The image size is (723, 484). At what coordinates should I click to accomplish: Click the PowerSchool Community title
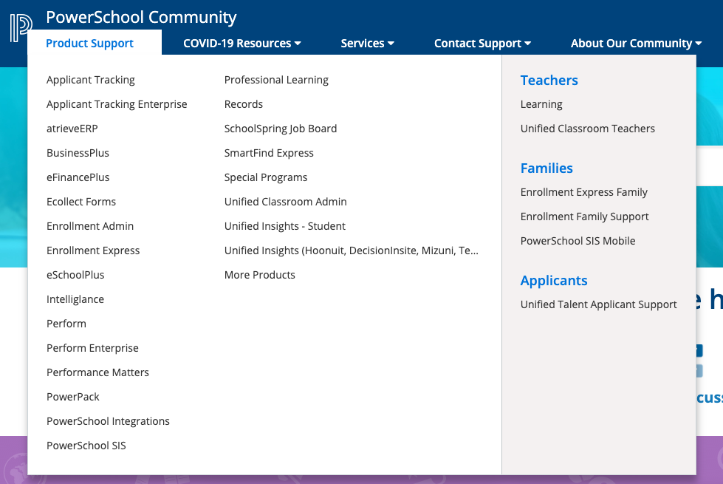[x=141, y=17]
